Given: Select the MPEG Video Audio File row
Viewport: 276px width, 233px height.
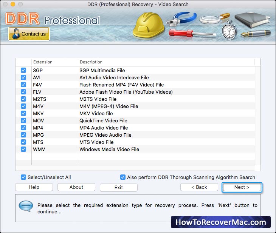Looking at the screenshot, I should 135,135.
